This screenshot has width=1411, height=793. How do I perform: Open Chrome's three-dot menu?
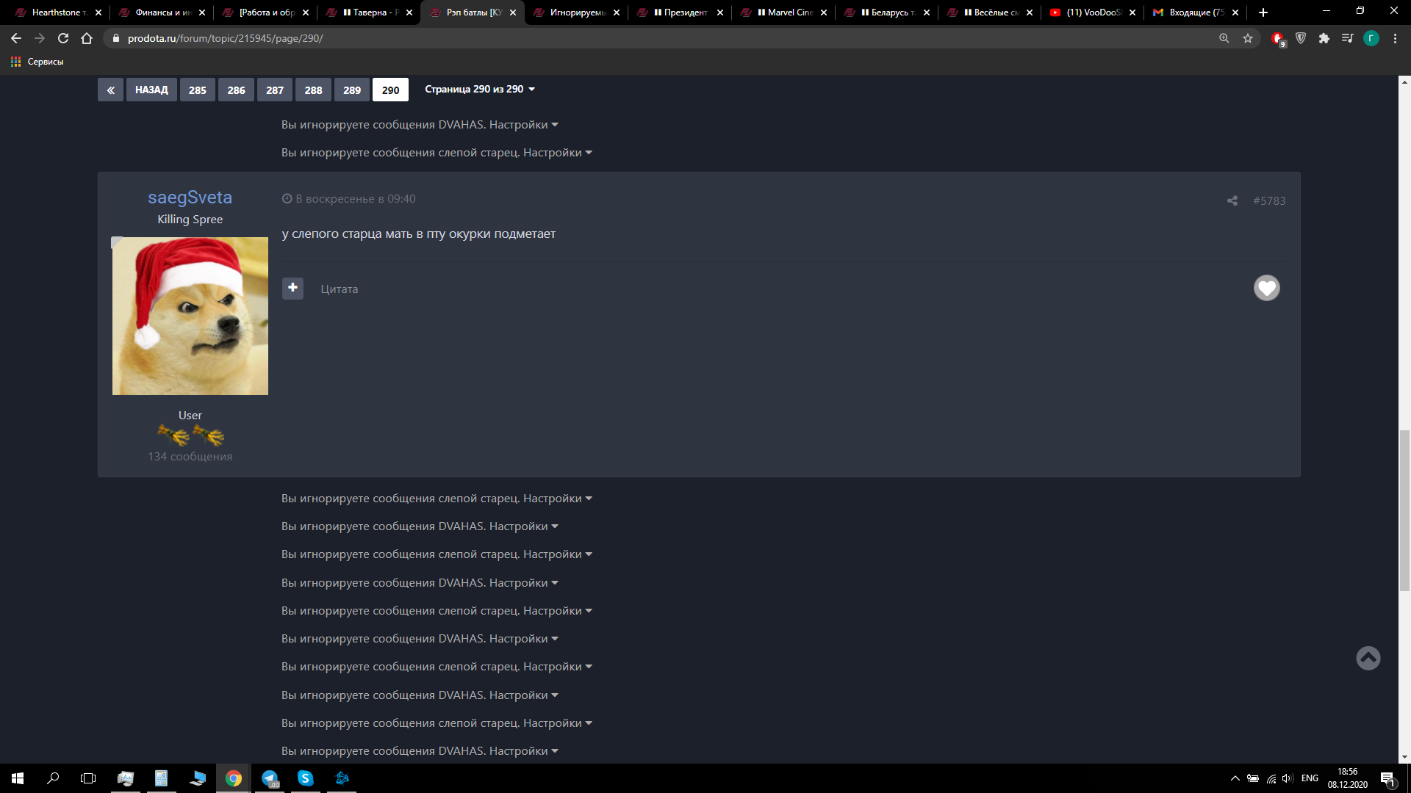[1394, 38]
